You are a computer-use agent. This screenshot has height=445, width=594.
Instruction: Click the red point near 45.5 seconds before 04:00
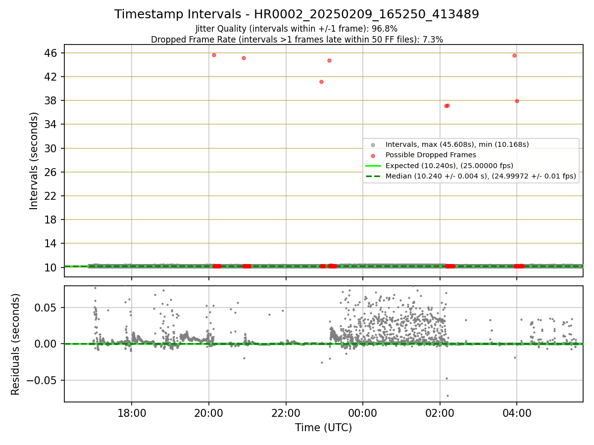pyautogui.click(x=514, y=55)
